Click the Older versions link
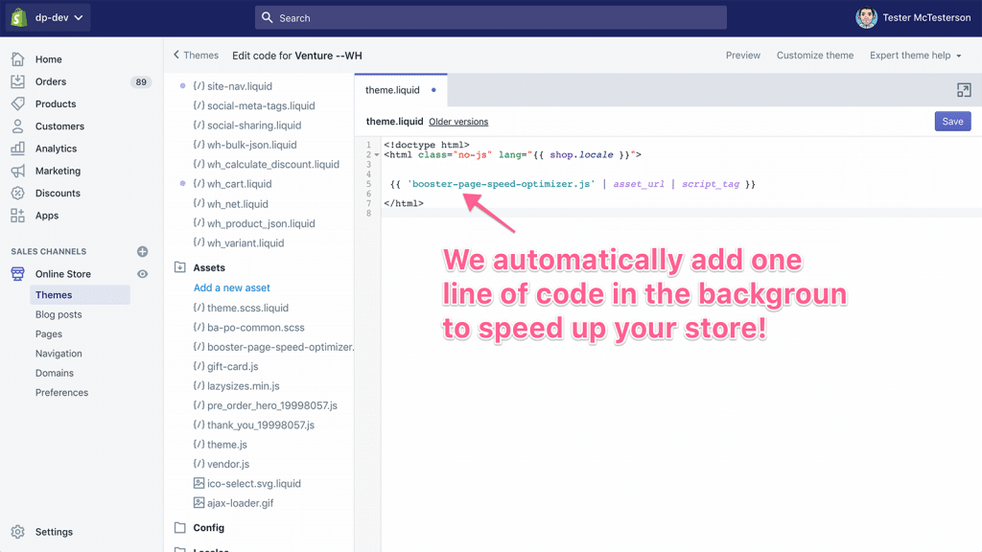The image size is (982, 552). click(x=458, y=122)
